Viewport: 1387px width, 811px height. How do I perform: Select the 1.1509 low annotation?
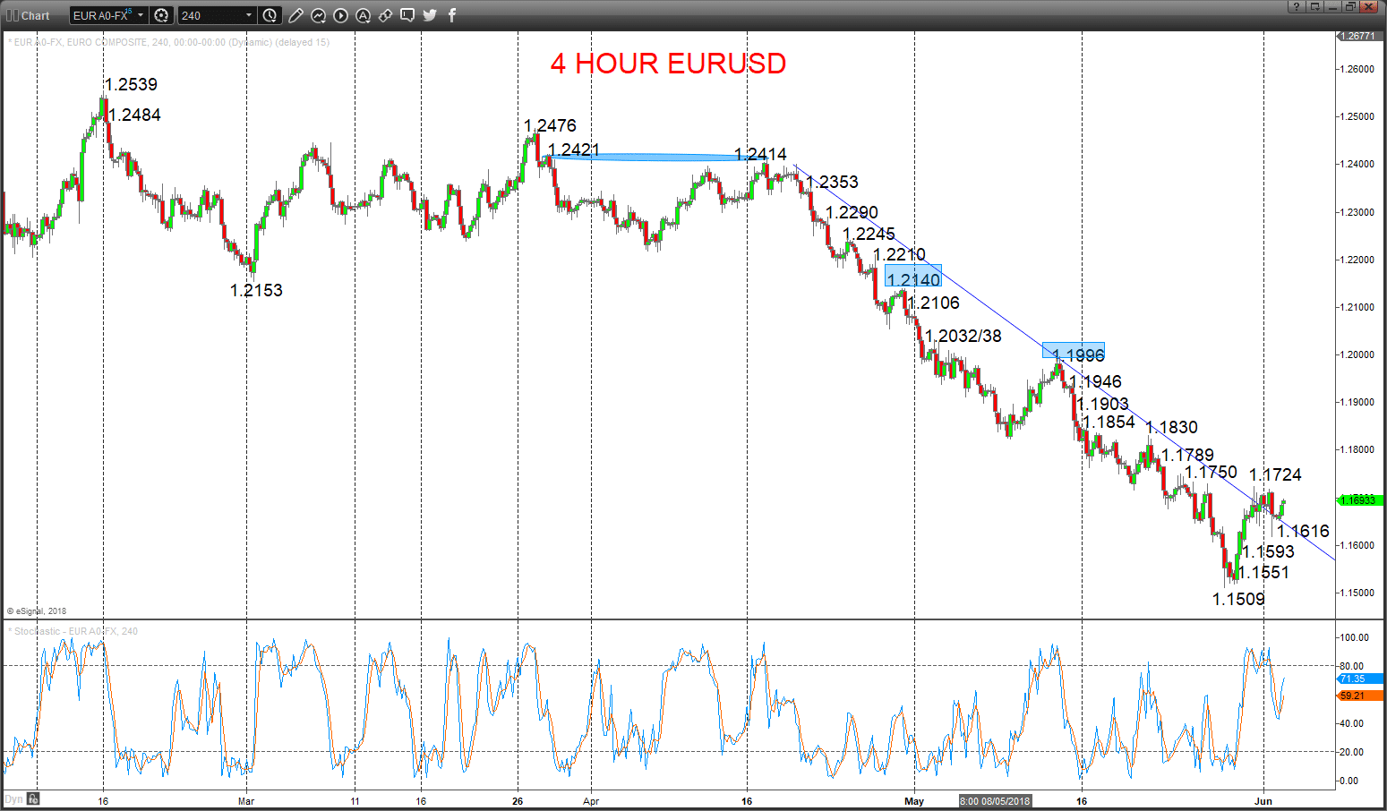(x=1238, y=599)
